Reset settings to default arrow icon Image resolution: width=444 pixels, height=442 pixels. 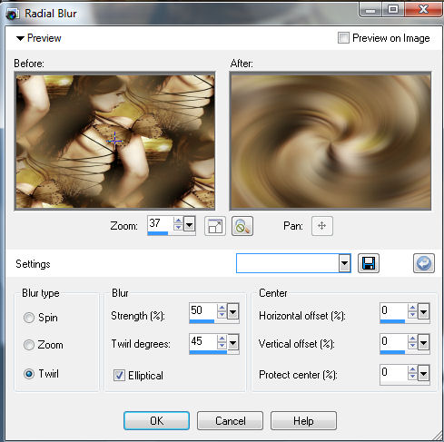coord(424,263)
